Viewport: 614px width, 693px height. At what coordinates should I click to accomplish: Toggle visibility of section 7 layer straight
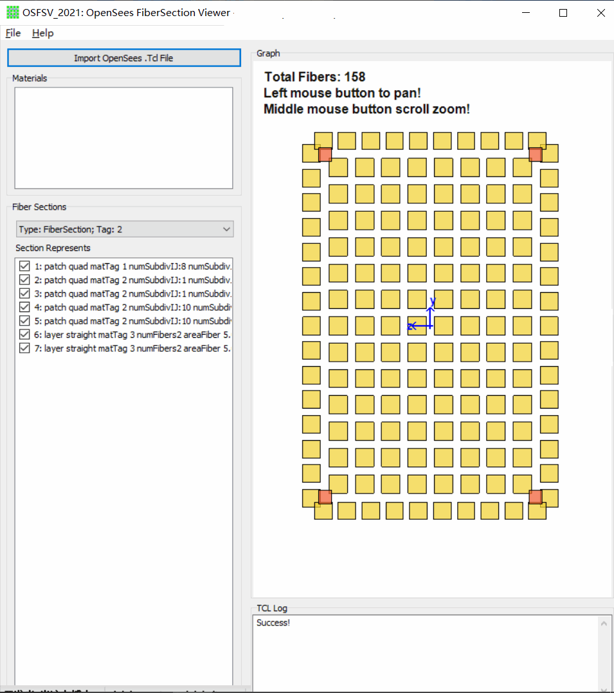24,347
